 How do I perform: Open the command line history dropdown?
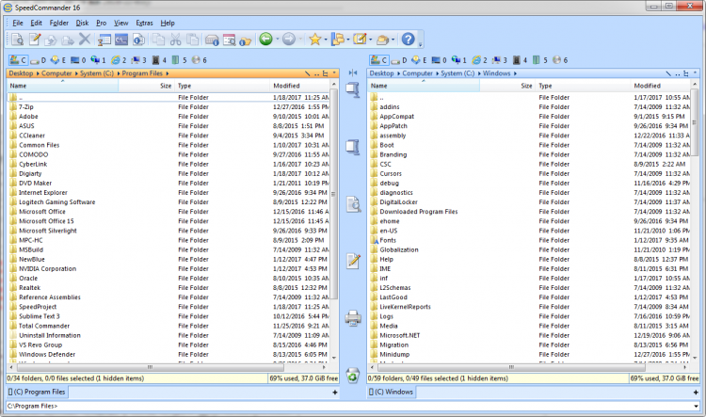pos(697,407)
